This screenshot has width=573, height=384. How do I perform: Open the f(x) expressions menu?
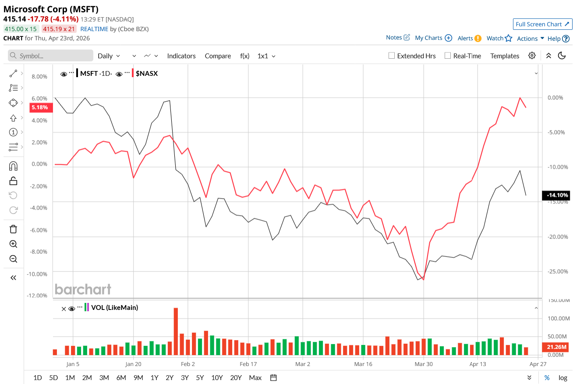[245, 56]
